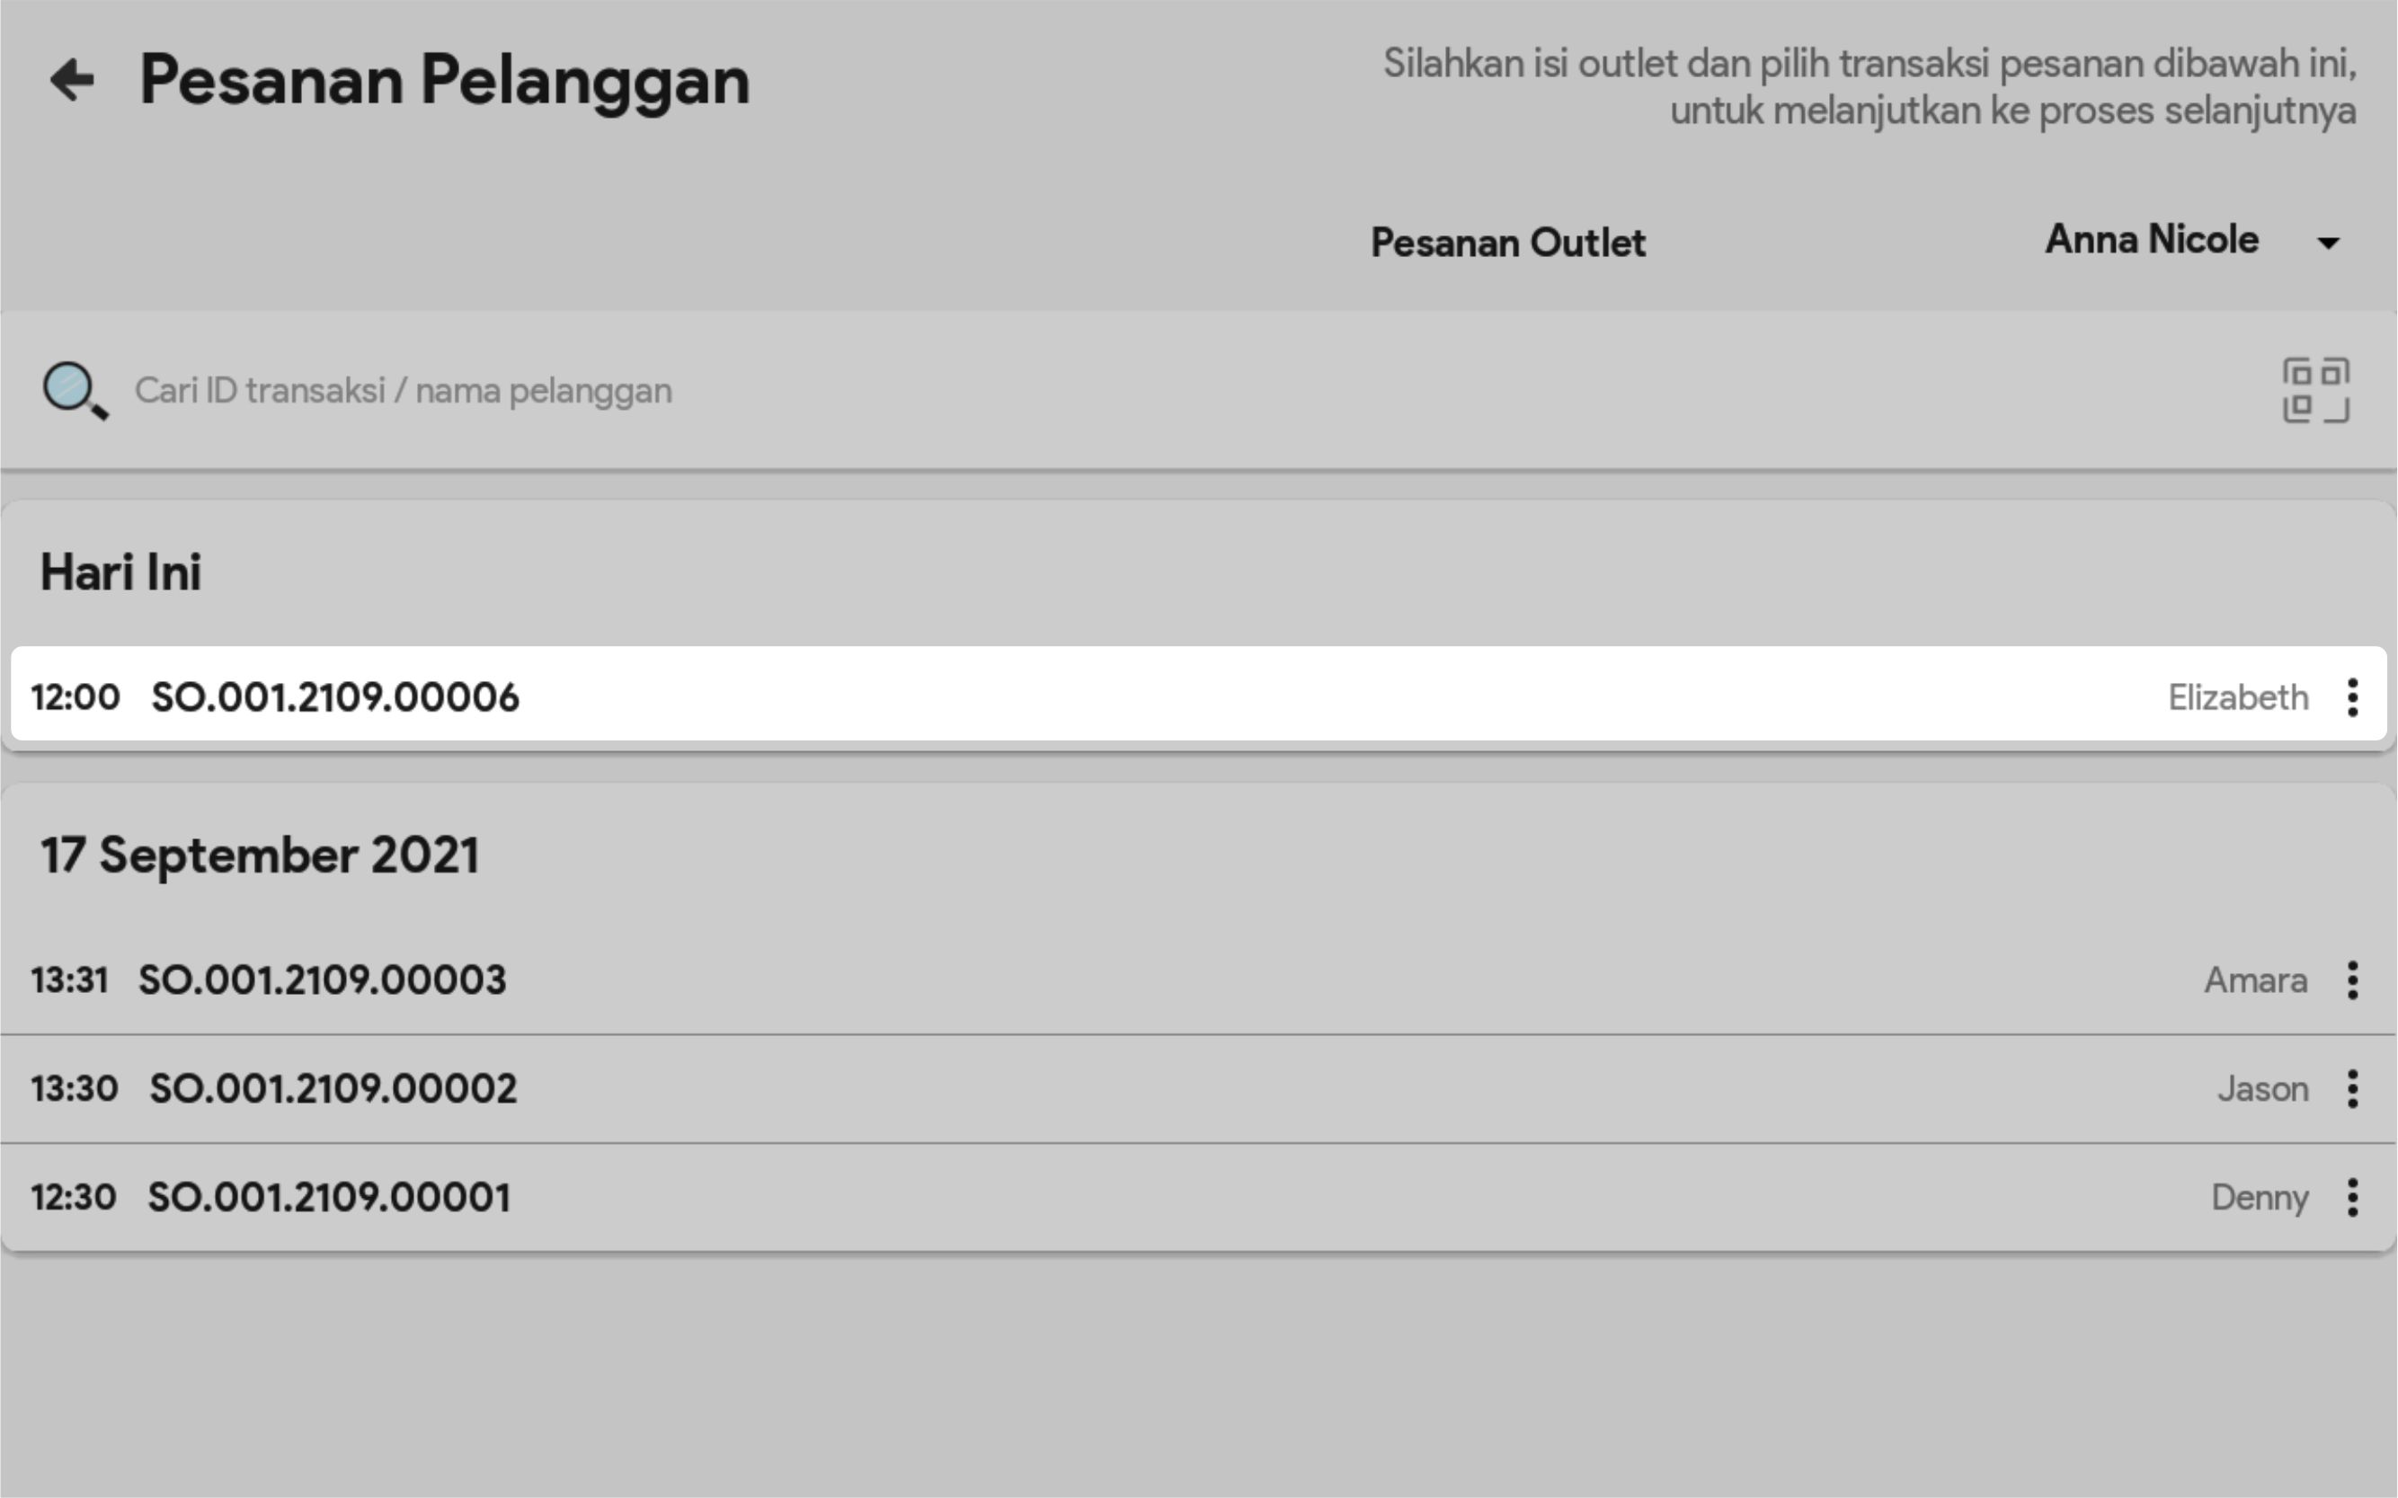Select order SO.001.2109.00006

[335, 697]
